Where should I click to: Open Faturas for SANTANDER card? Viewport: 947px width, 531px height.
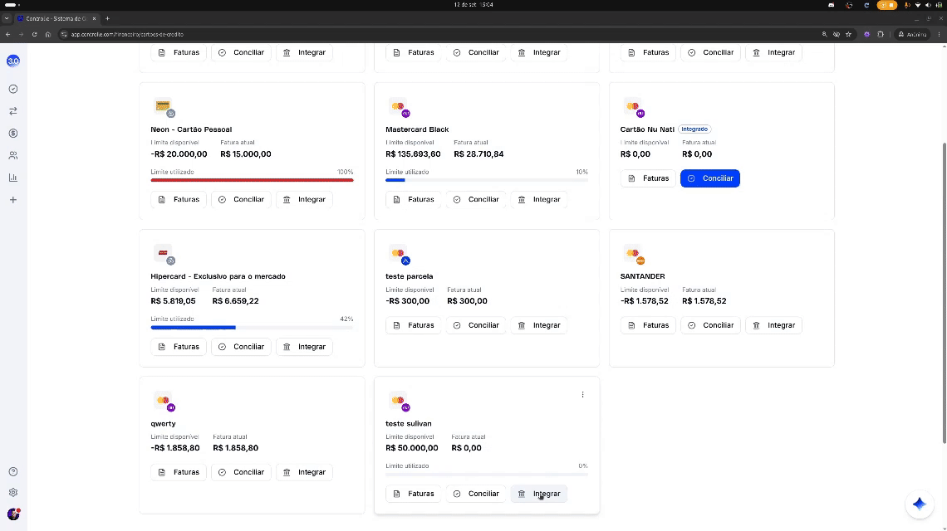(648, 325)
